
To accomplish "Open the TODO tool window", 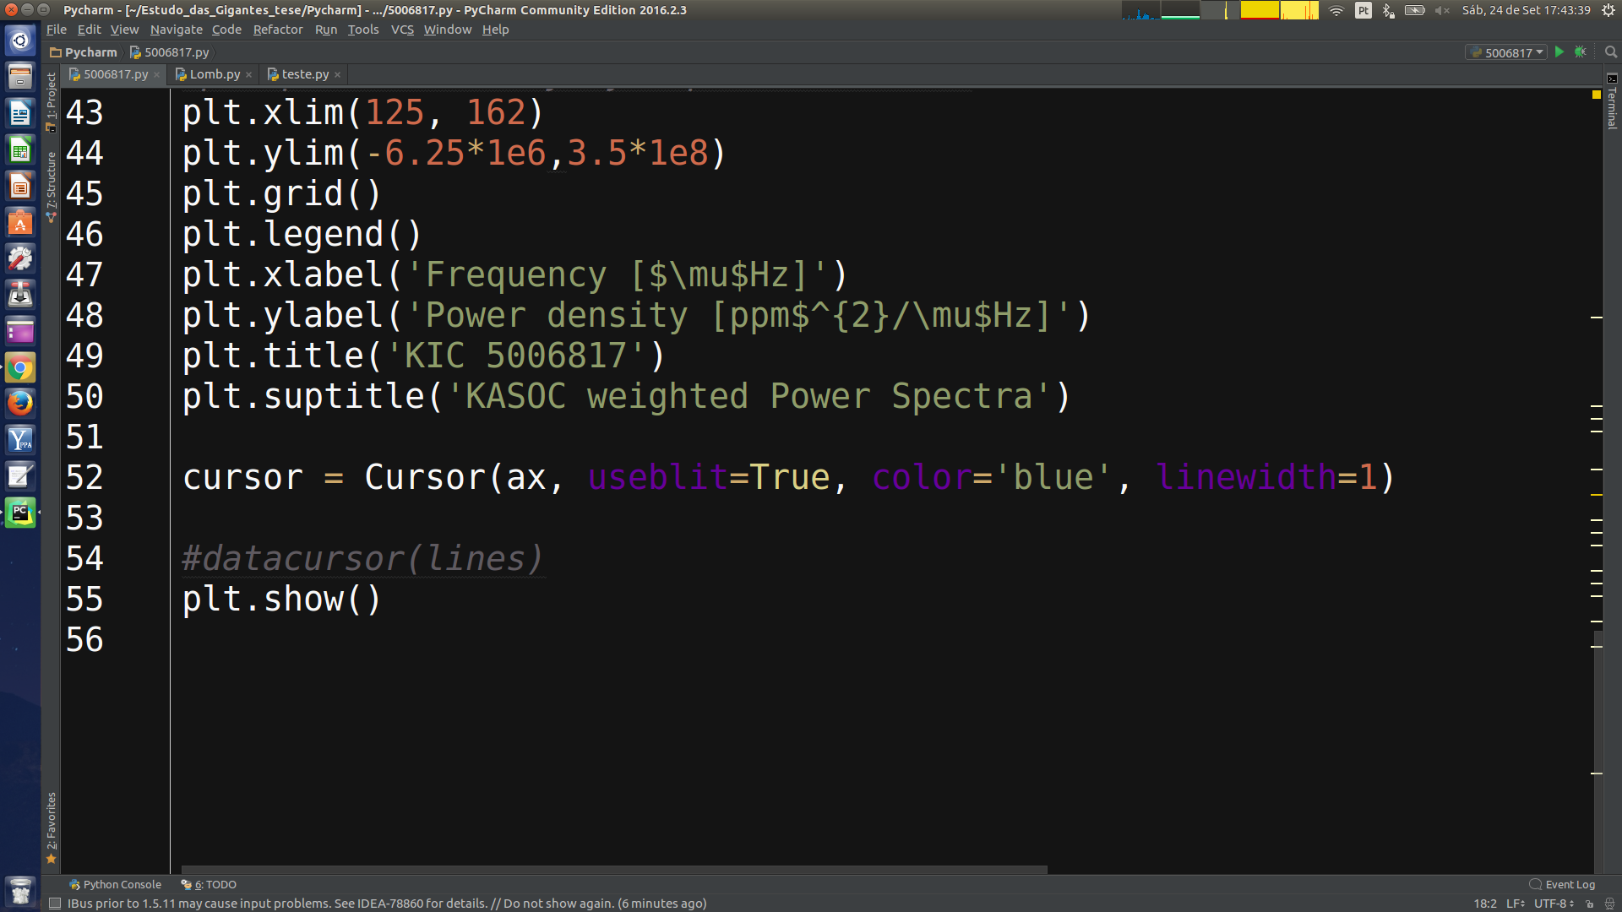I will tap(209, 884).
